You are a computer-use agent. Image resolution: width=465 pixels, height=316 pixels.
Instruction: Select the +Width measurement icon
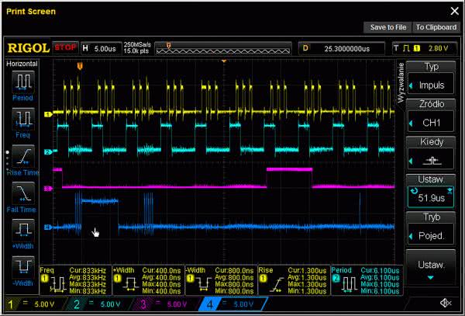[x=23, y=230]
